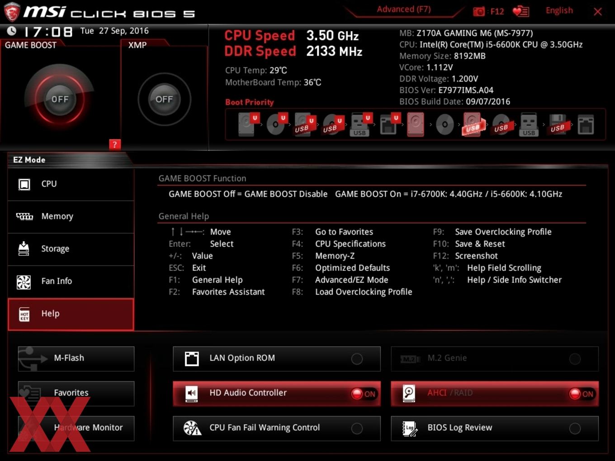Click the DDR Voltage: 1.200V line
The image size is (615, 461).
pos(439,79)
